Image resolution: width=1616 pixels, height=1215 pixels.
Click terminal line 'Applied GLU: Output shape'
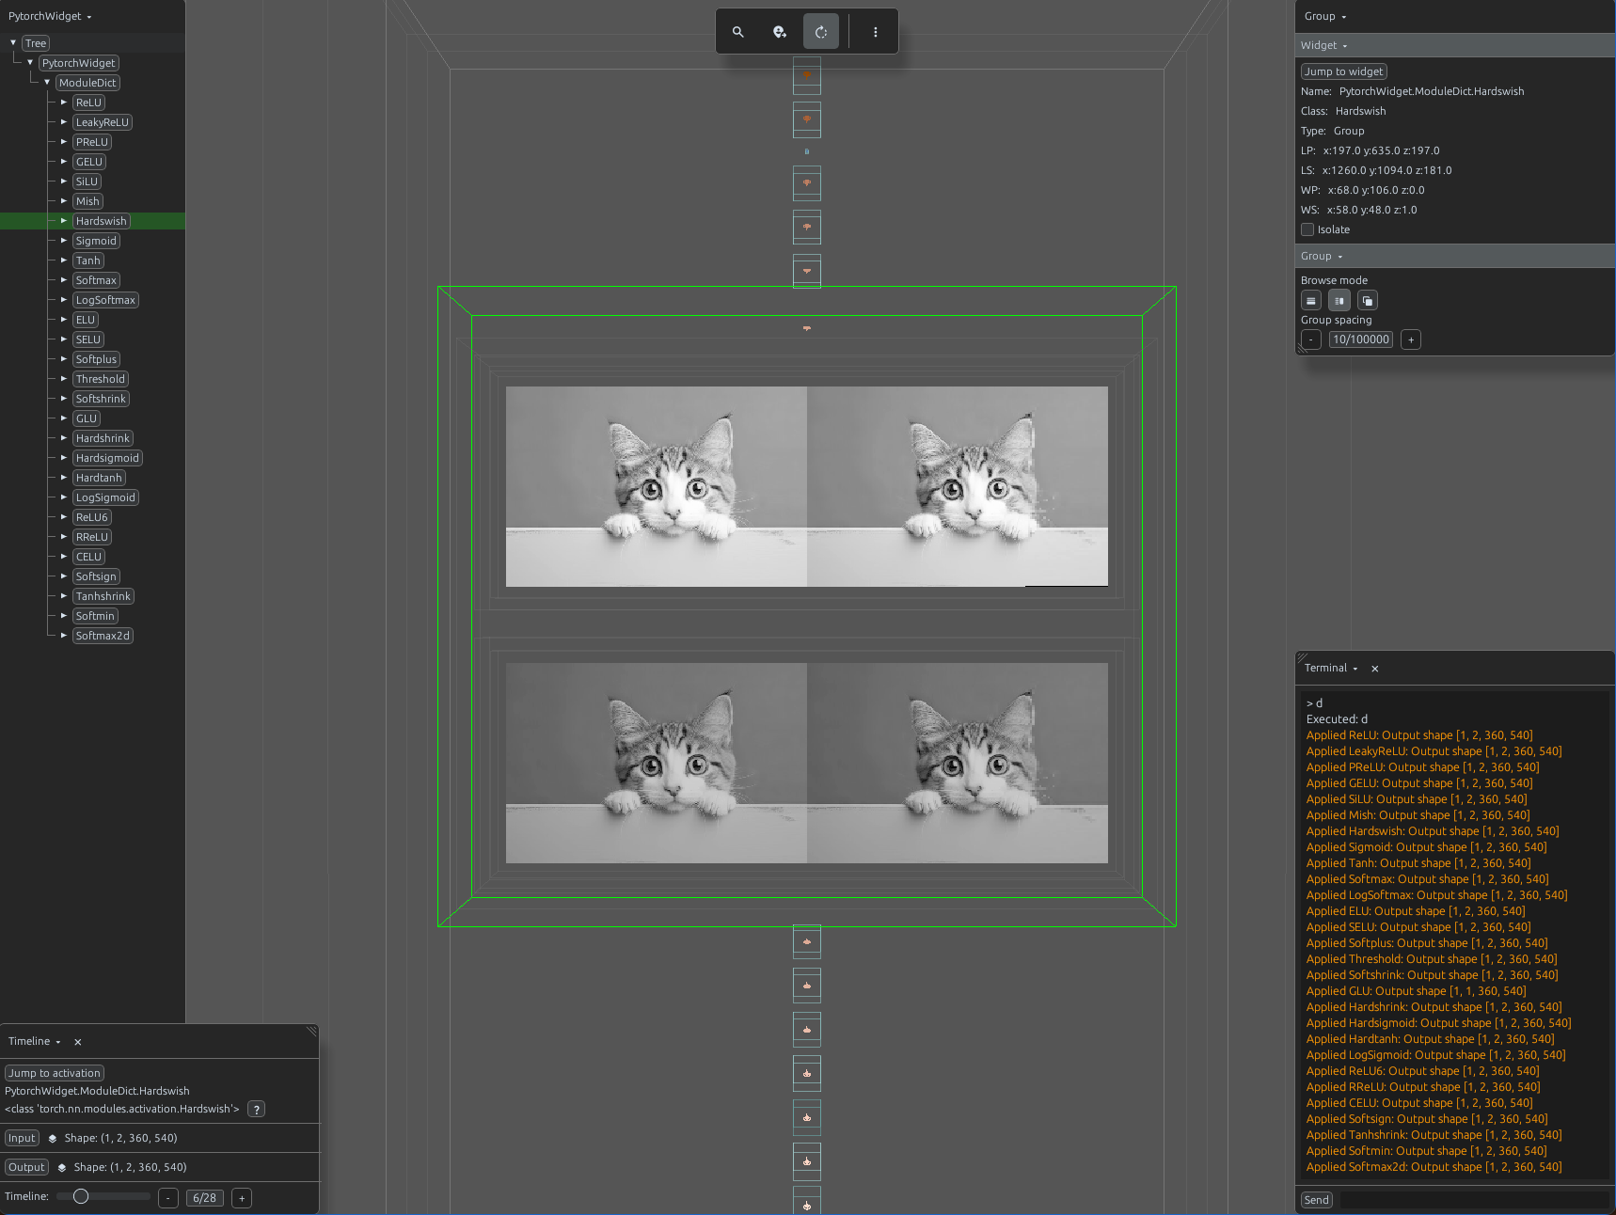pos(1417,991)
